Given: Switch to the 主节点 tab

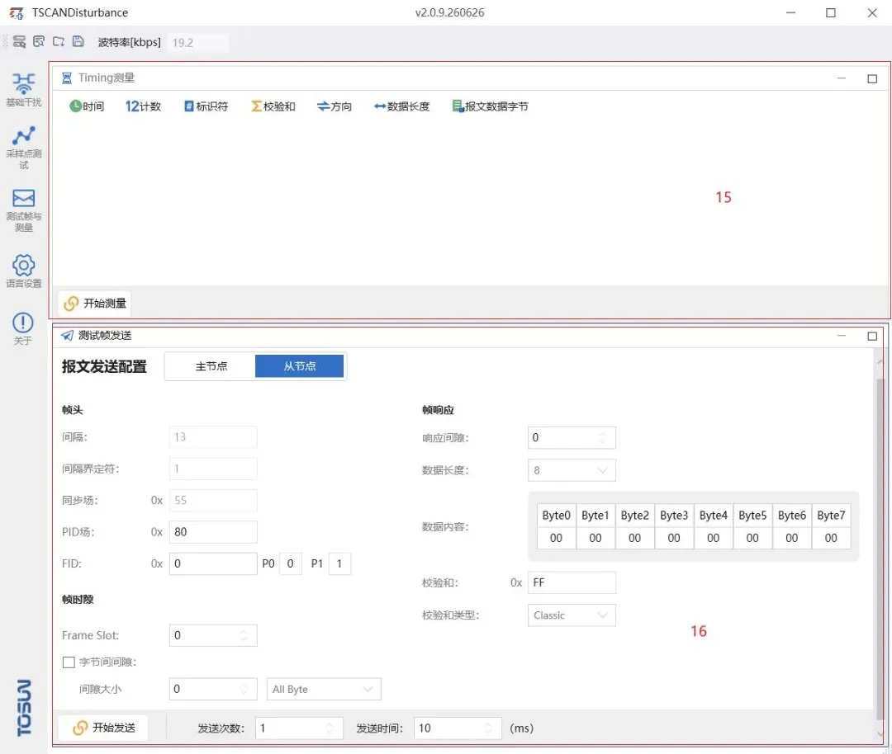Looking at the screenshot, I should (211, 366).
